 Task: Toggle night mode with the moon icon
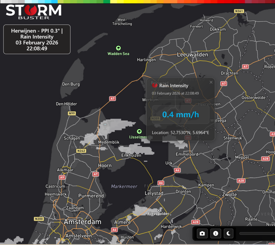[229, 233]
